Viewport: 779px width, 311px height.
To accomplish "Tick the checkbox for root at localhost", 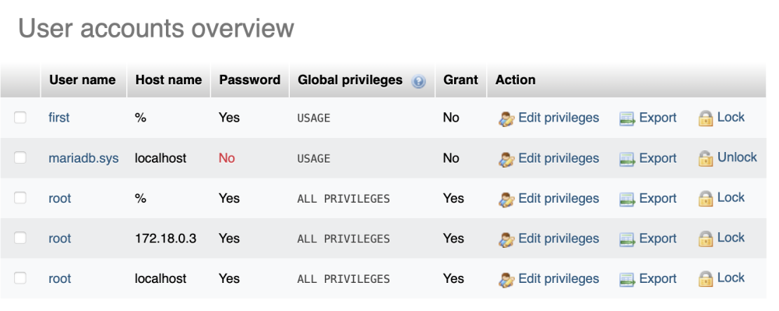I will (x=20, y=279).
